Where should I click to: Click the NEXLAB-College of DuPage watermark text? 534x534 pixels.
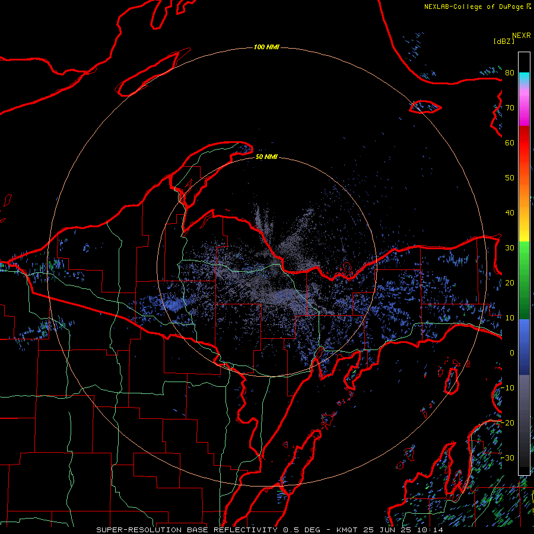tap(473, 7)
